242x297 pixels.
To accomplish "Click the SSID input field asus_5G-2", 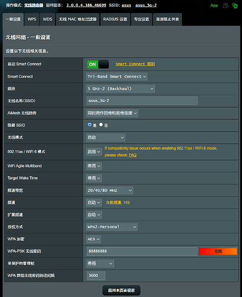I will pos(142,101).
